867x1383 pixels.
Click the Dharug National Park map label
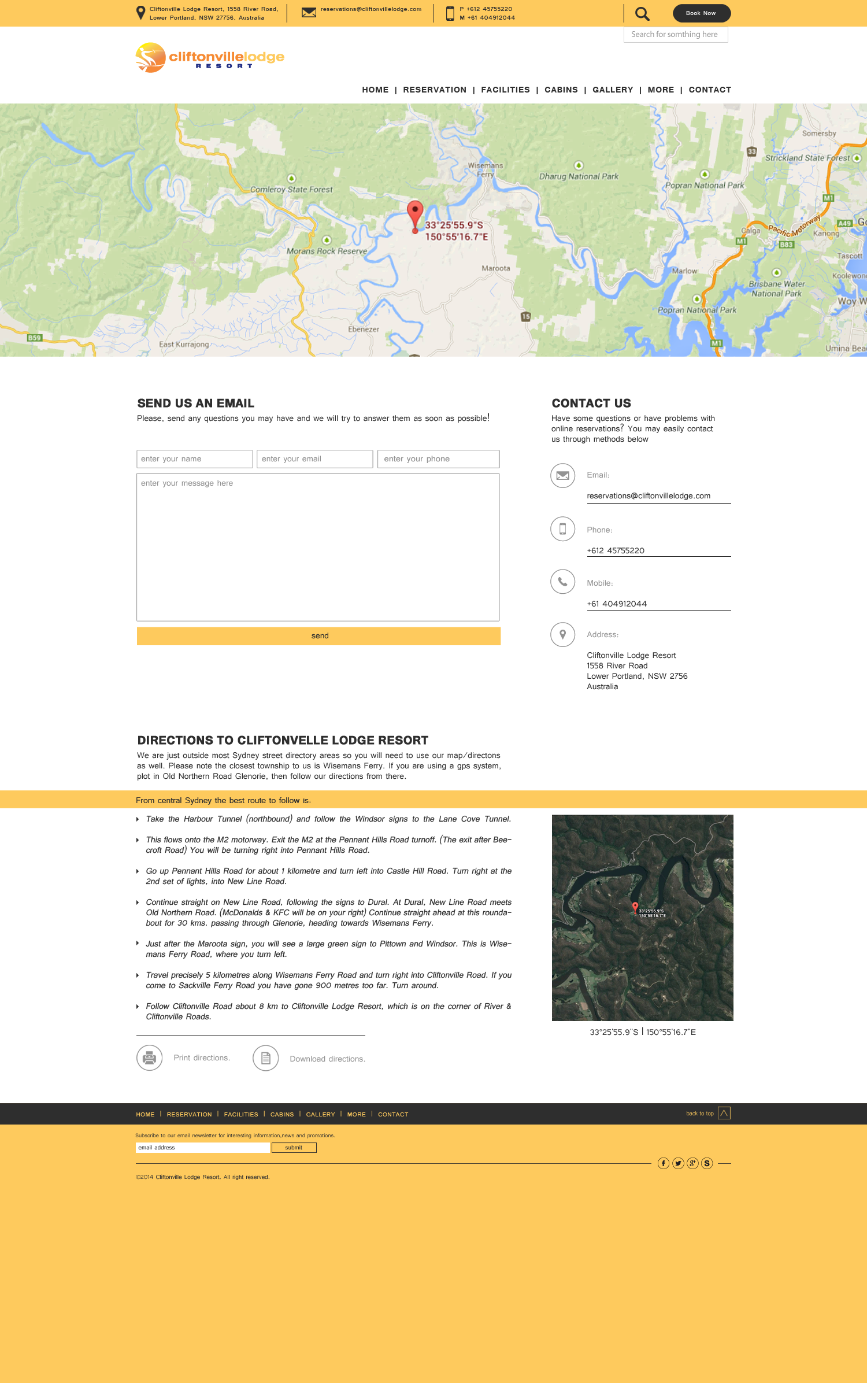[x=579, y=176]
